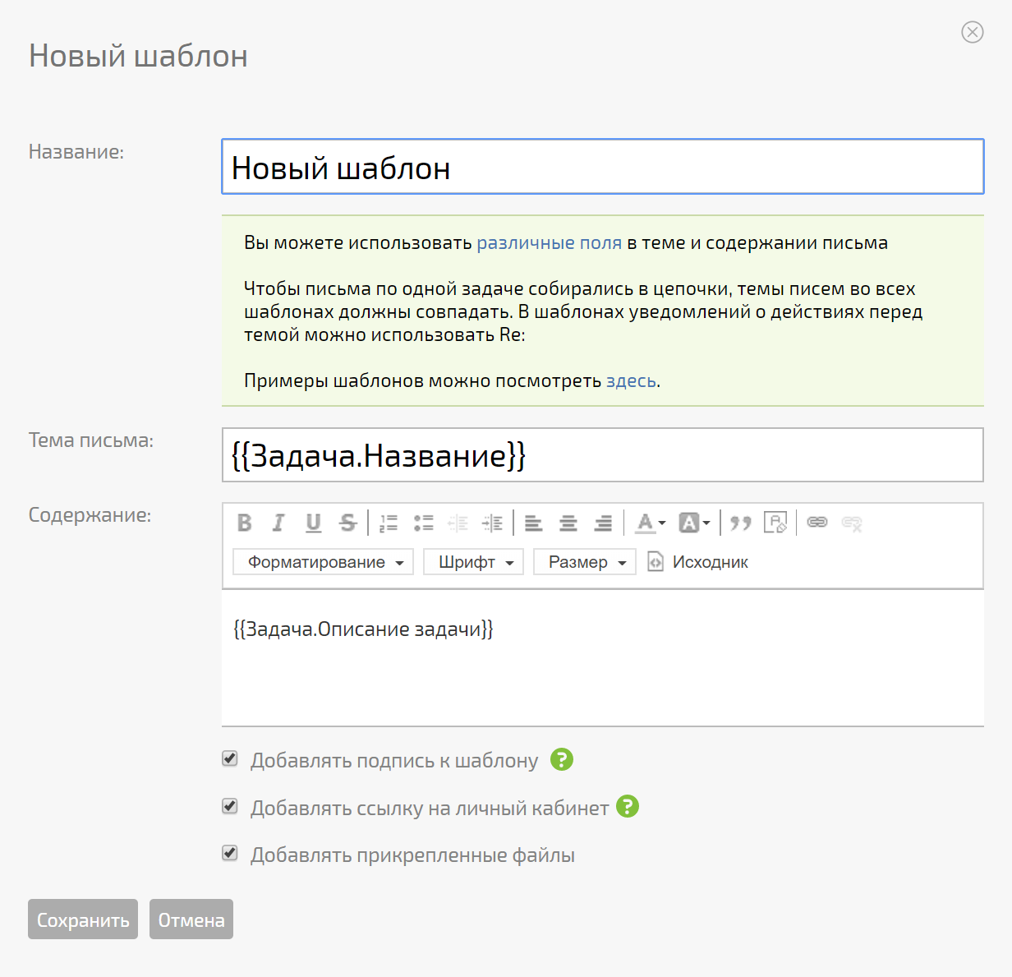The image size is (1012, 977).
Task: Toggle bold formatting in editor toolbar
Action: 244,523
